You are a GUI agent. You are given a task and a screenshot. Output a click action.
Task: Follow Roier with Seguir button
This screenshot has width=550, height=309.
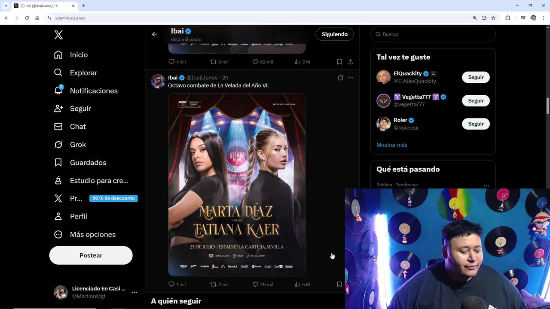[x=476, y=124]
